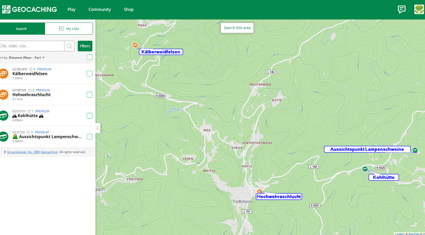Viewport: 425px width, 235px height.
Task: Switch to the My Lists tab
Action: click(69, 29)
